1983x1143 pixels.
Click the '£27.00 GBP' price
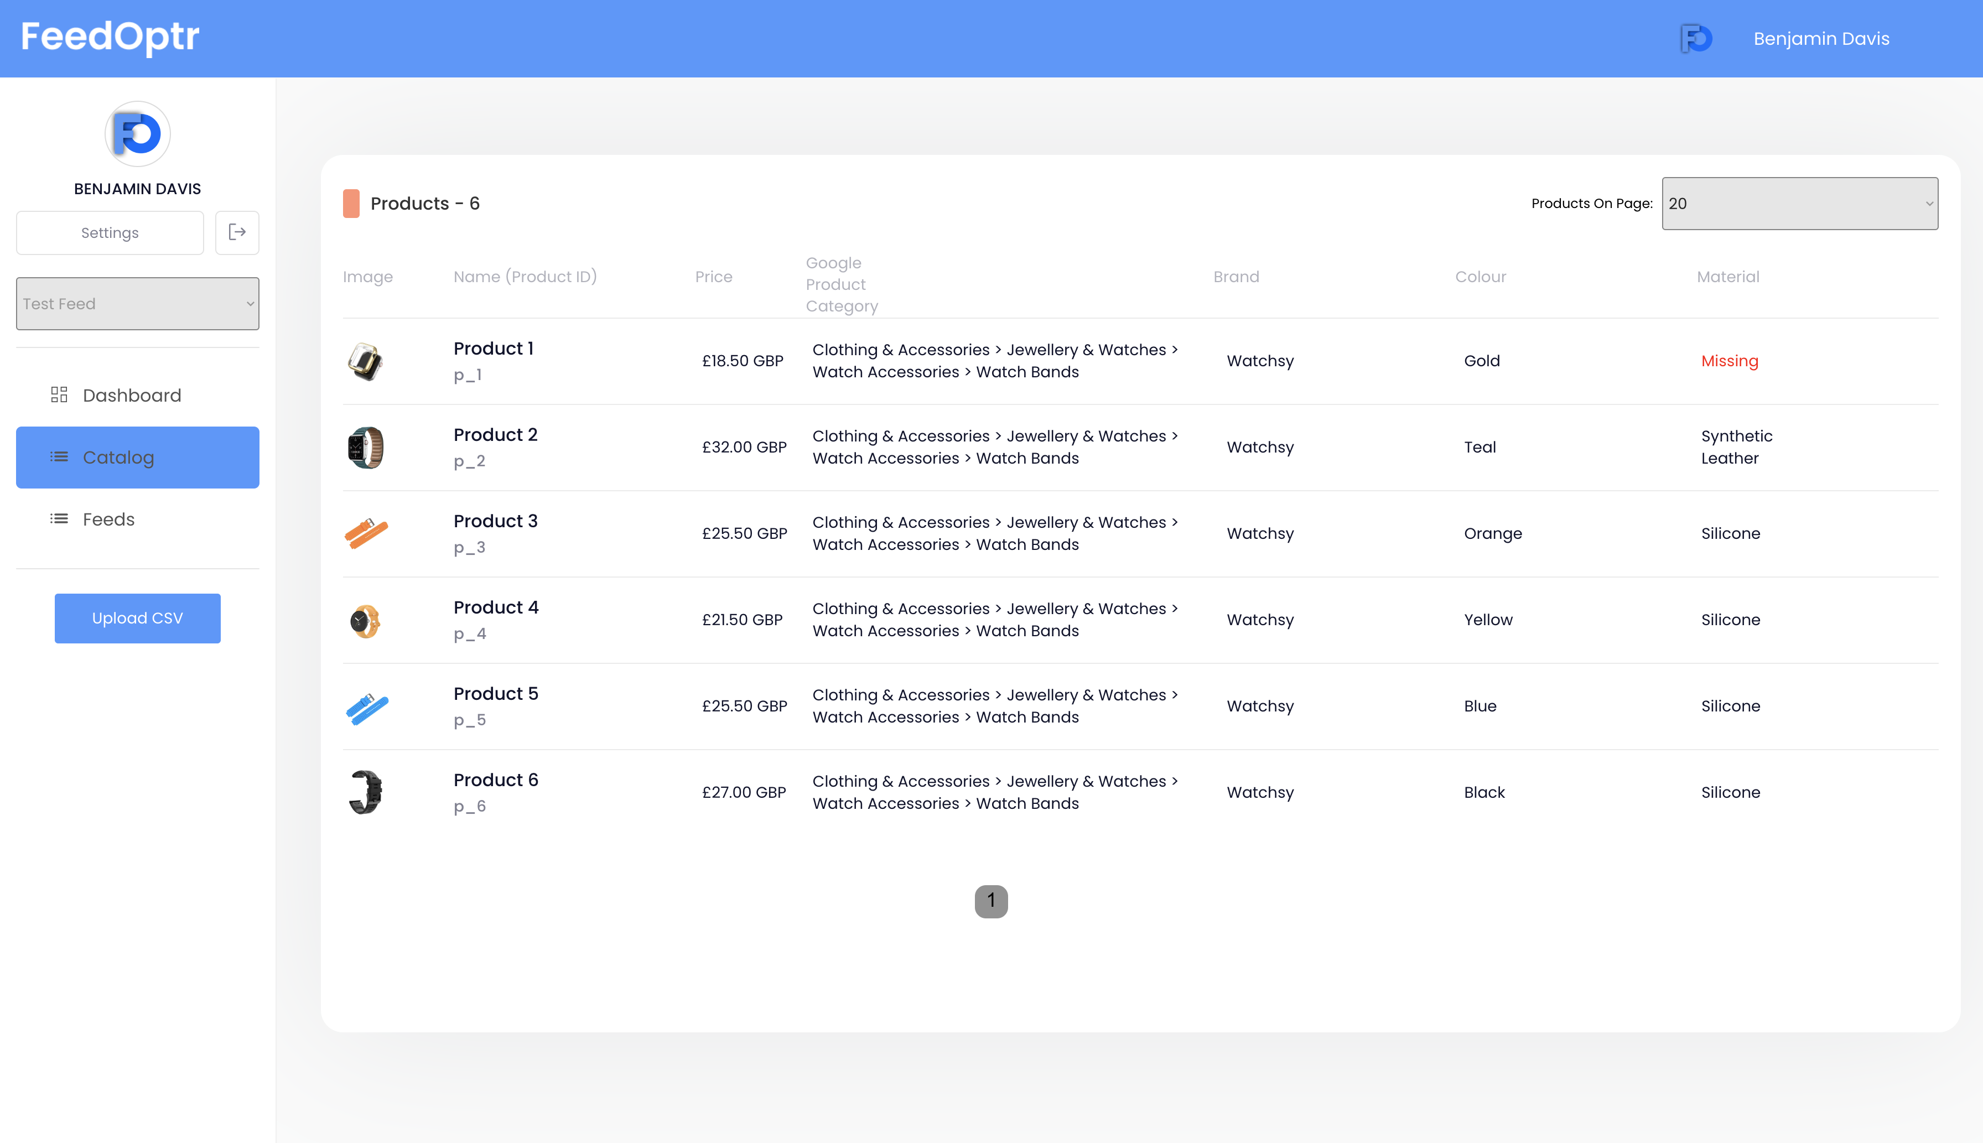(x=744, y=793)
